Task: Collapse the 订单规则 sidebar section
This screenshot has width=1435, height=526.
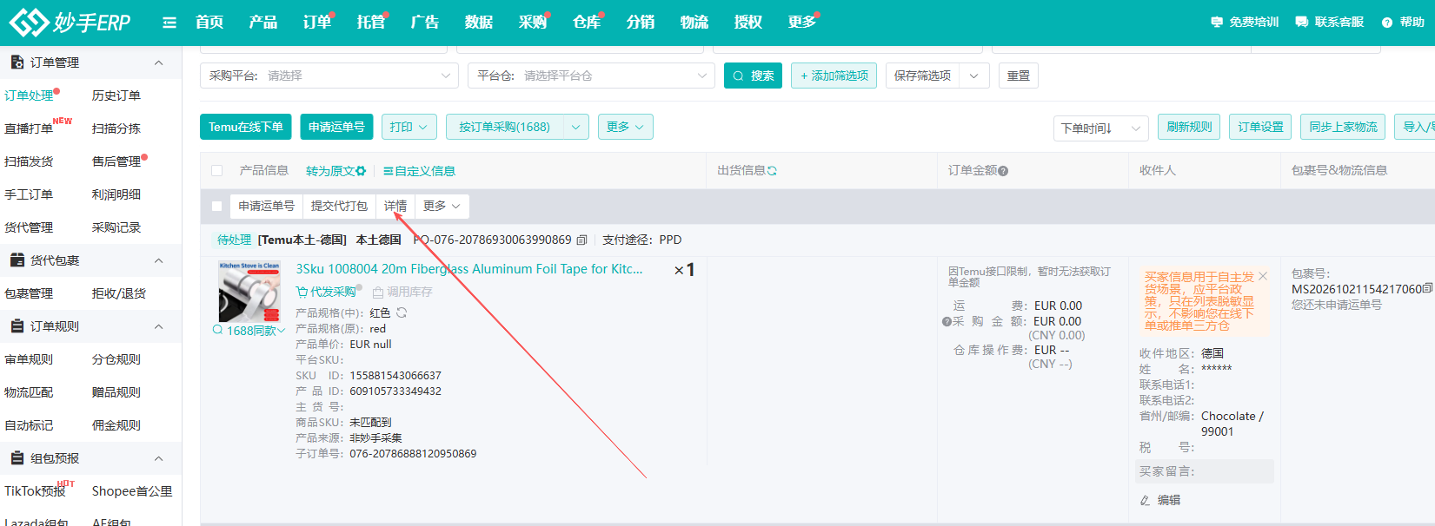Action: pos(158,326)
